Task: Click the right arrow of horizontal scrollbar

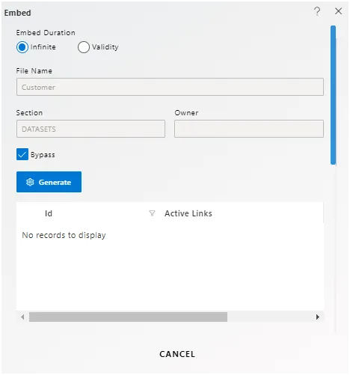Action: (318, 317)
